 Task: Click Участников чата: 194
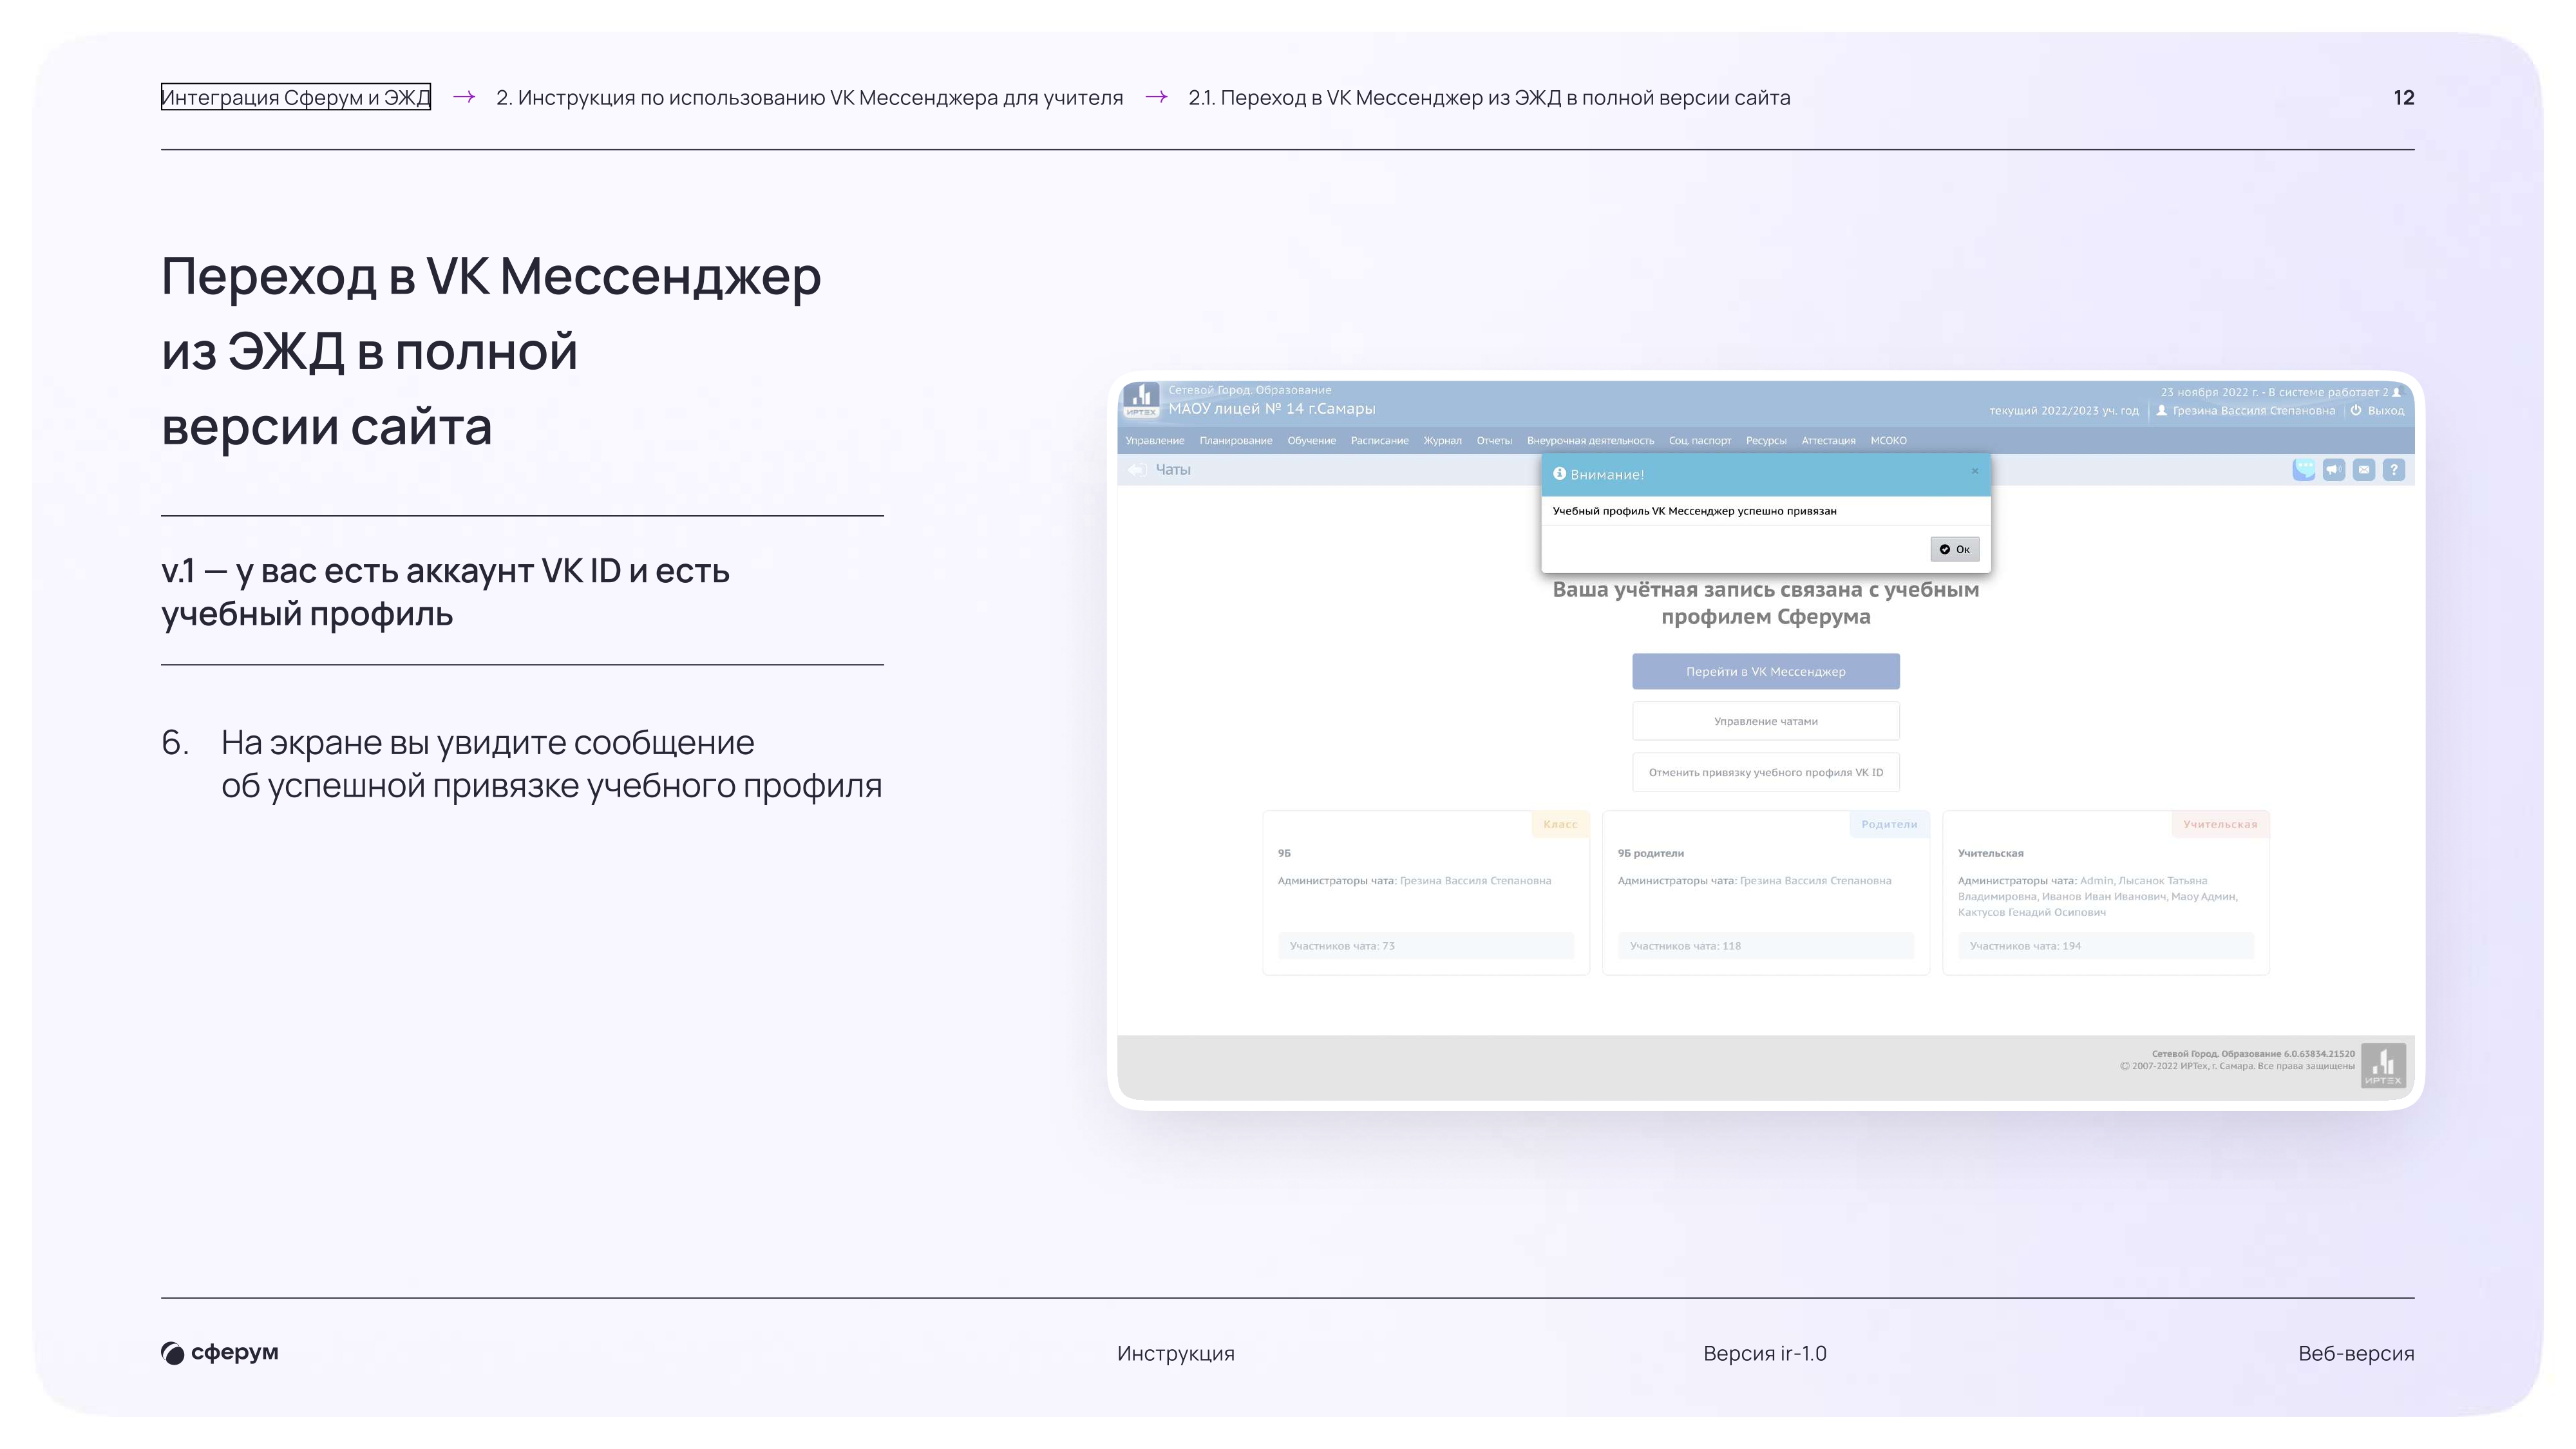[2106, 946]
